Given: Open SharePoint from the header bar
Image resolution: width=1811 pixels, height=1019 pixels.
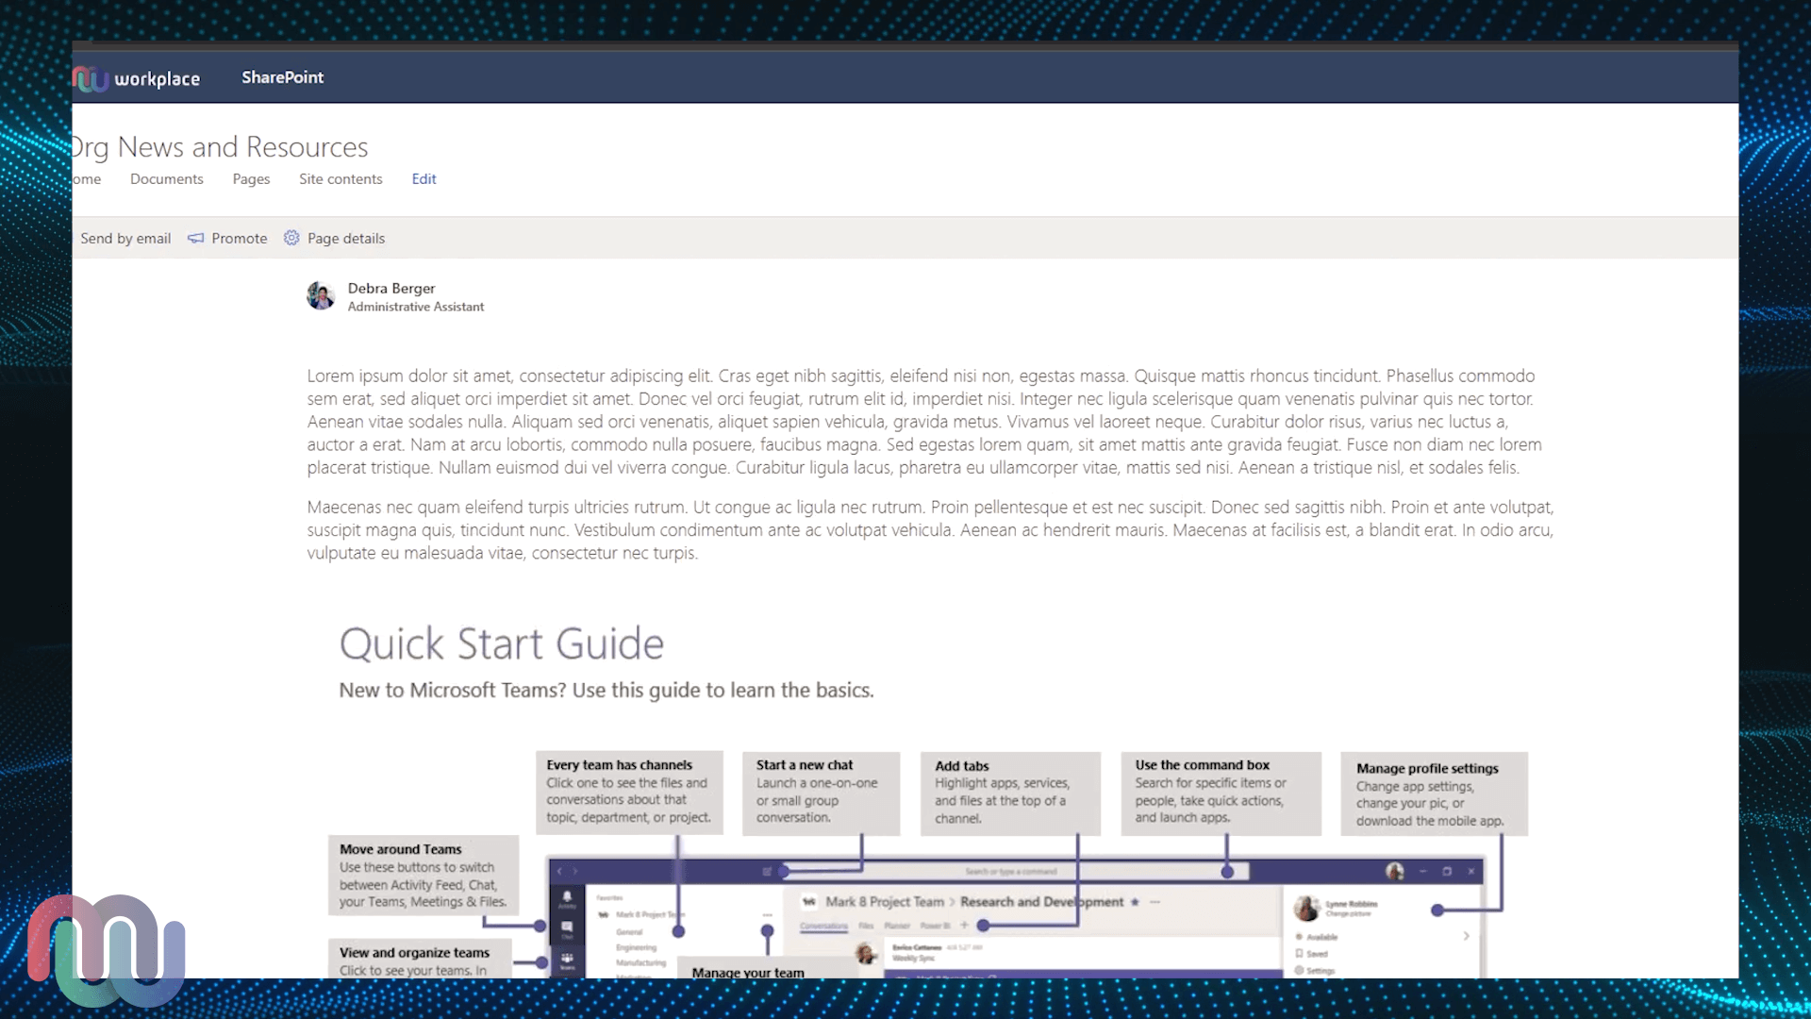Looking at the screenshot, I should click(x=282, y=77).
